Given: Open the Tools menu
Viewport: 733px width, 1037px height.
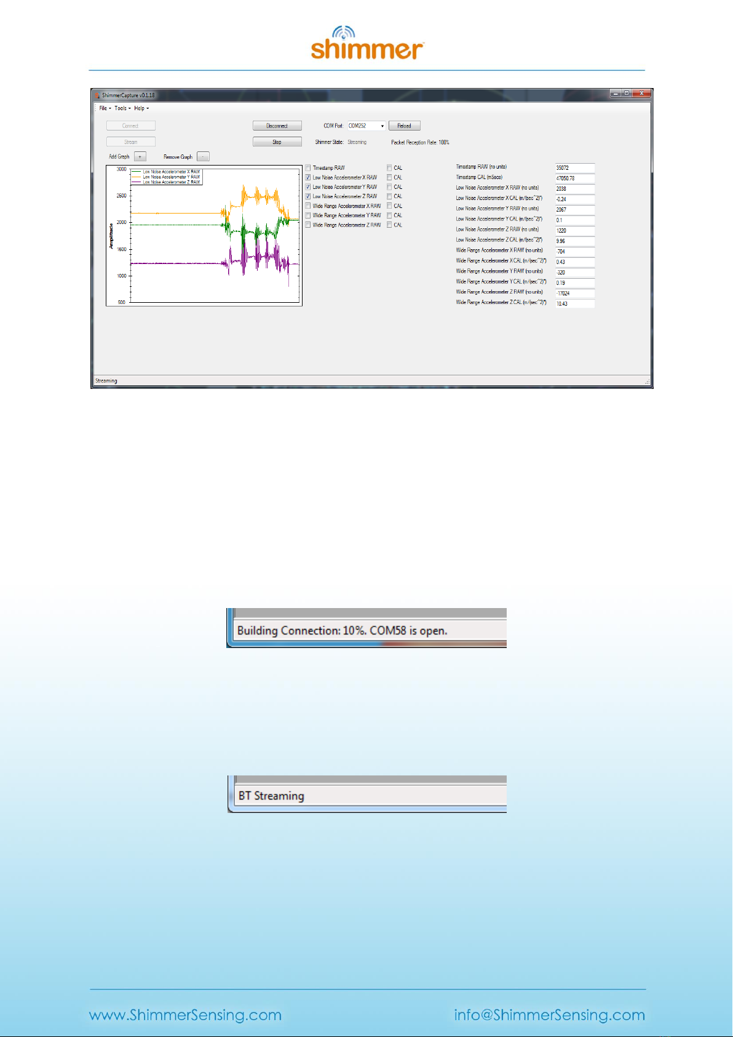Looking at the screenshot, I should pyautogui.click(x=122, y=108).
